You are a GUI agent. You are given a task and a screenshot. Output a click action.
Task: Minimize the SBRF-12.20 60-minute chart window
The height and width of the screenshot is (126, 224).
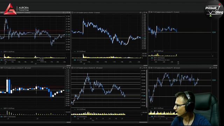tap(65, 68)
